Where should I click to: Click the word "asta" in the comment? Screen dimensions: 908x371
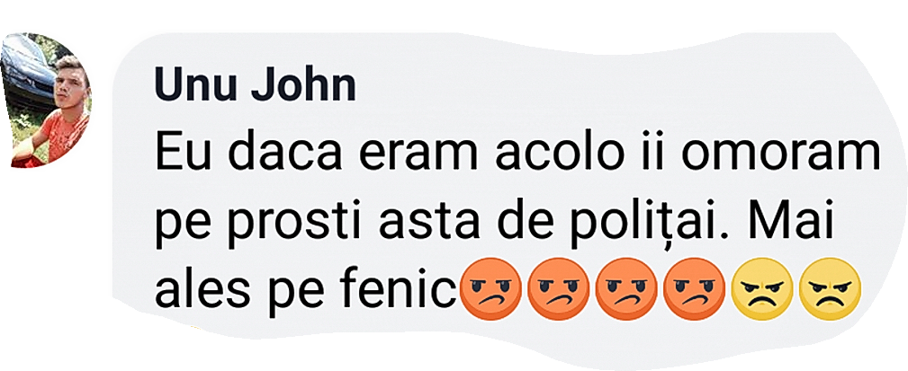point(418,223)
